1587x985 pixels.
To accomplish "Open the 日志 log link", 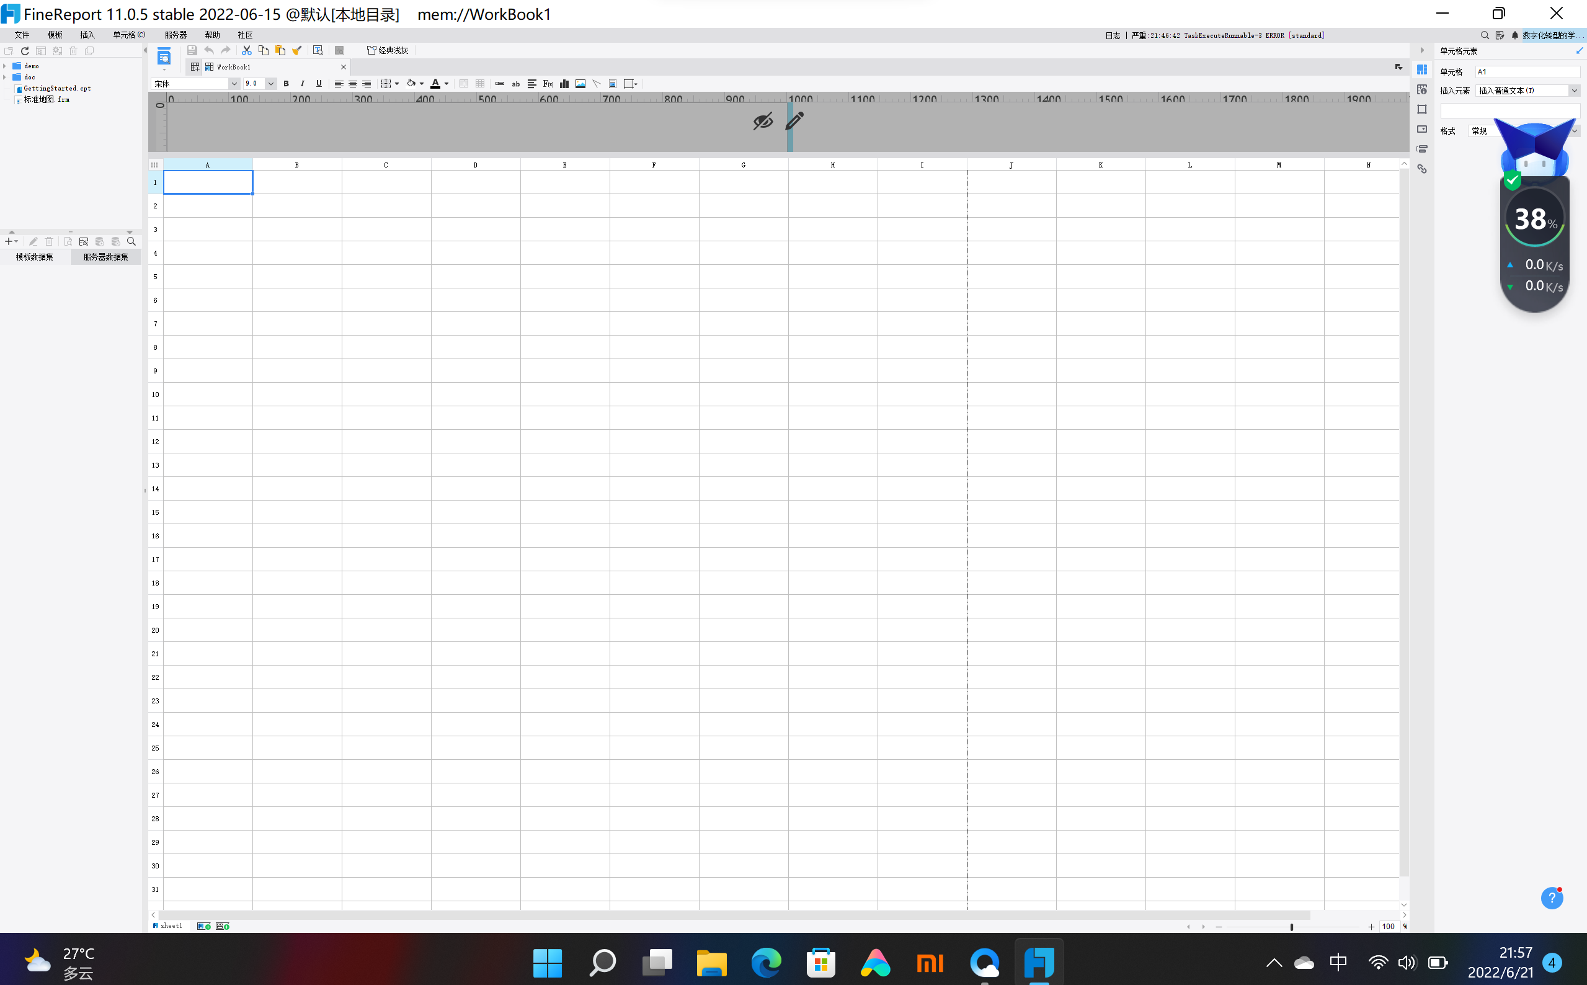I will click(x=1113, y=35).
